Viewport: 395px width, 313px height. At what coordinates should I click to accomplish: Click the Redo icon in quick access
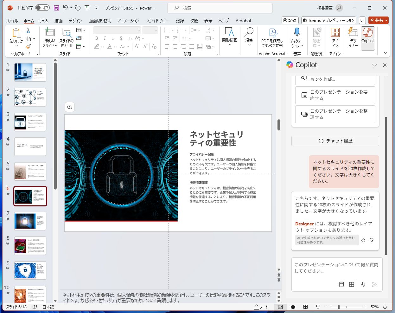(78, 8)
